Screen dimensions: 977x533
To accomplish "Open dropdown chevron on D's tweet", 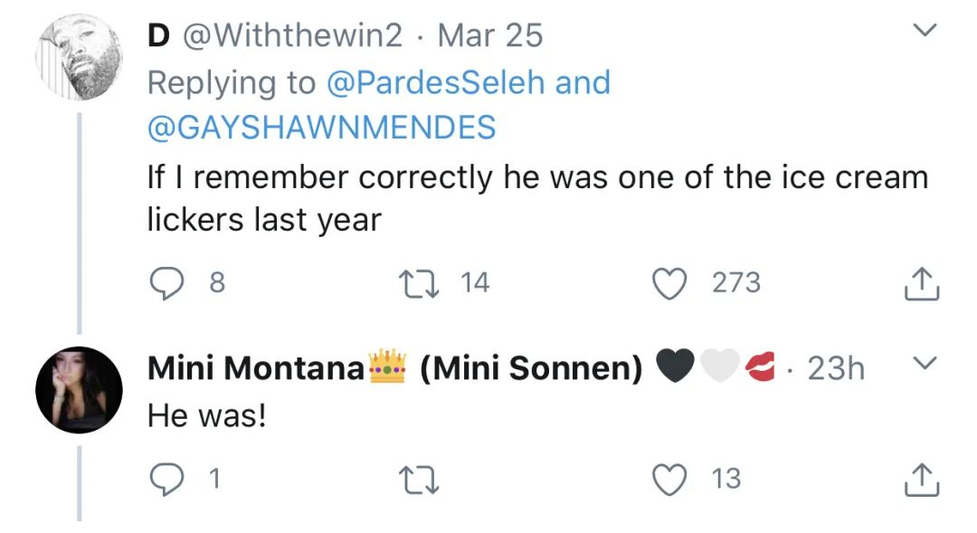I will [x=923, y=33].
